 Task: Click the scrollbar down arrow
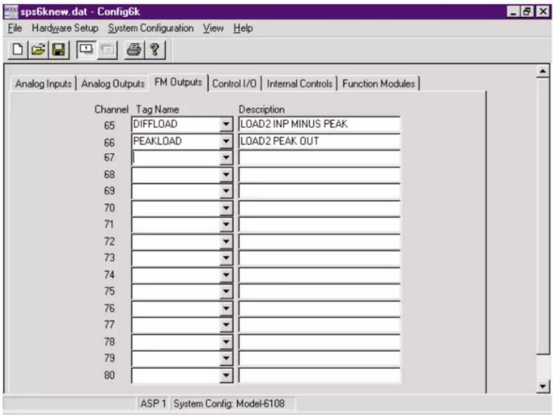click(x=543, y=386)
